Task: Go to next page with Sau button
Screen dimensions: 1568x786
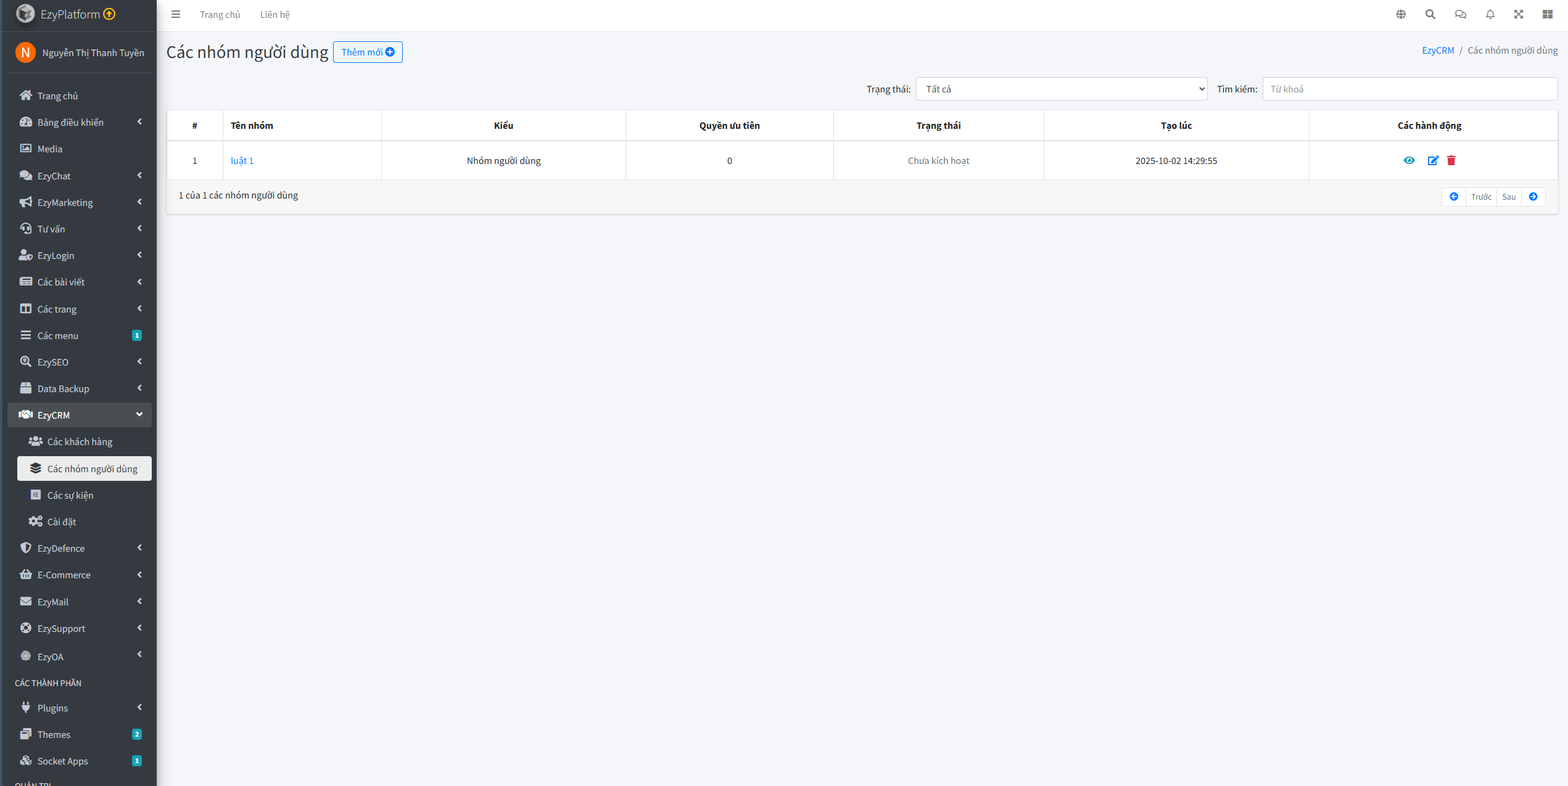Action: [x=1509, y=197]
